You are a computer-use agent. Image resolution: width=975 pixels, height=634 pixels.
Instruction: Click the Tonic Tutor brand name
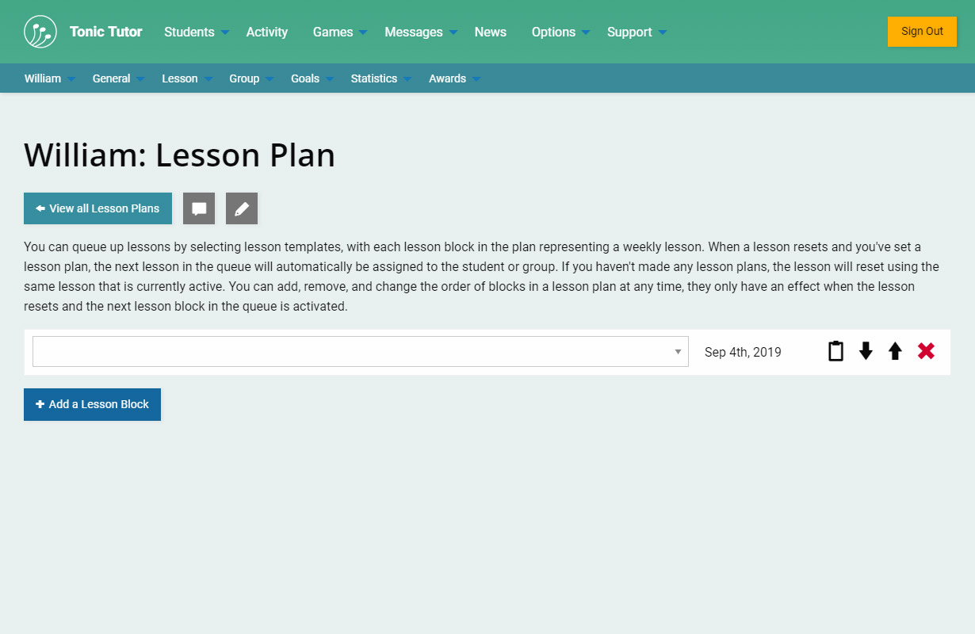coord(106,32)
